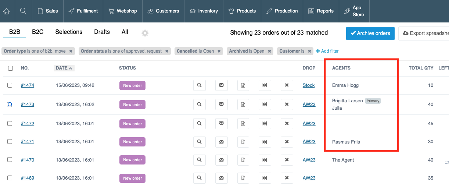This screenshot has width=449, height=184.
Task: Remove the Archived is Open filter
Action: (269, 51)
